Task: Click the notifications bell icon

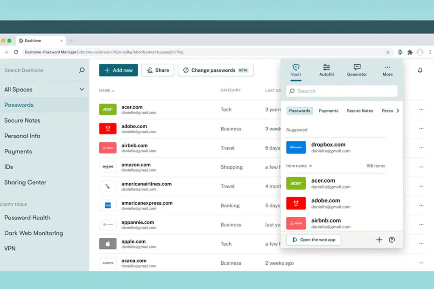Action: 420,70
